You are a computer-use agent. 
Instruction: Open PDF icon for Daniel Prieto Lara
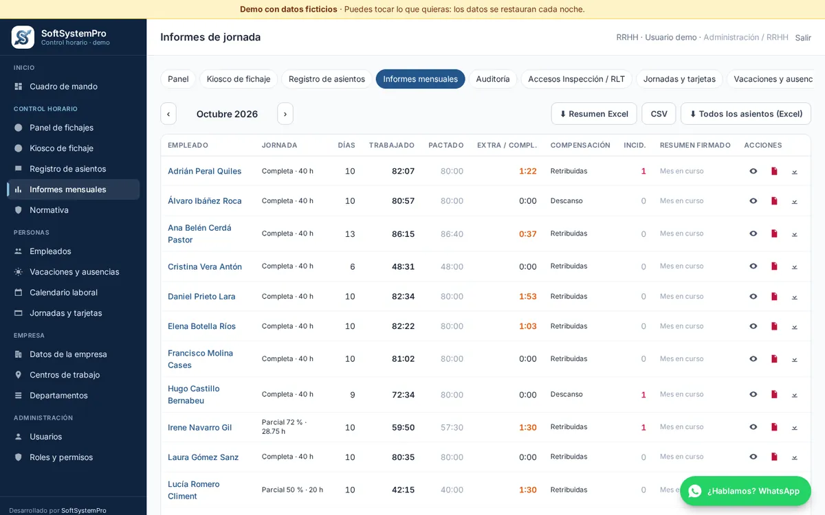pyautogui.click(x=774, y=297)
